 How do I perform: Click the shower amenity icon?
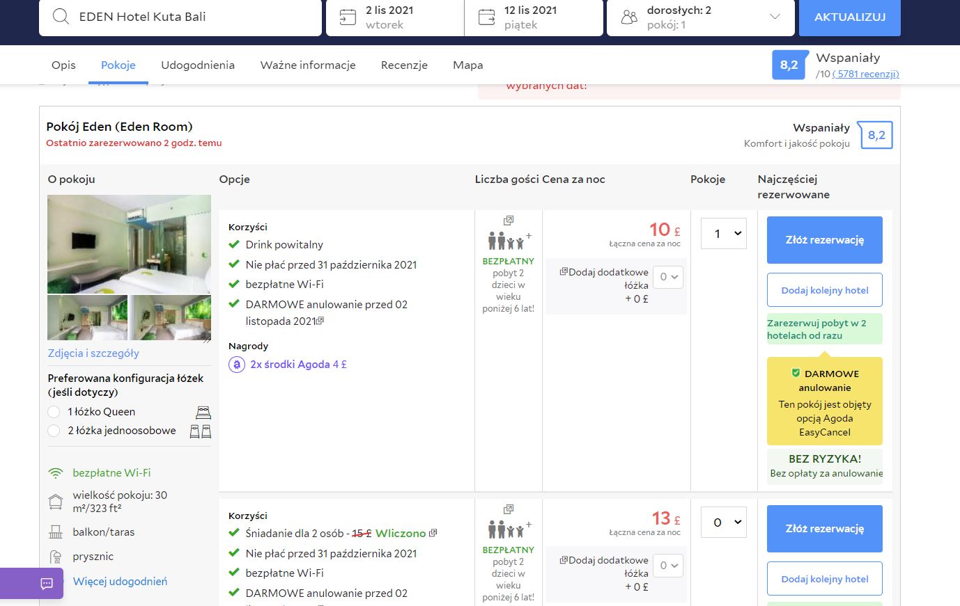[56, 557]
